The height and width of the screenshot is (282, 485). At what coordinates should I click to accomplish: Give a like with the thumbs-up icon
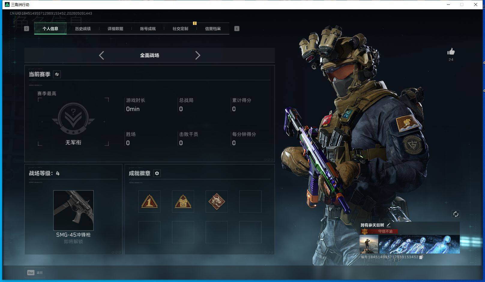[451, 52]
